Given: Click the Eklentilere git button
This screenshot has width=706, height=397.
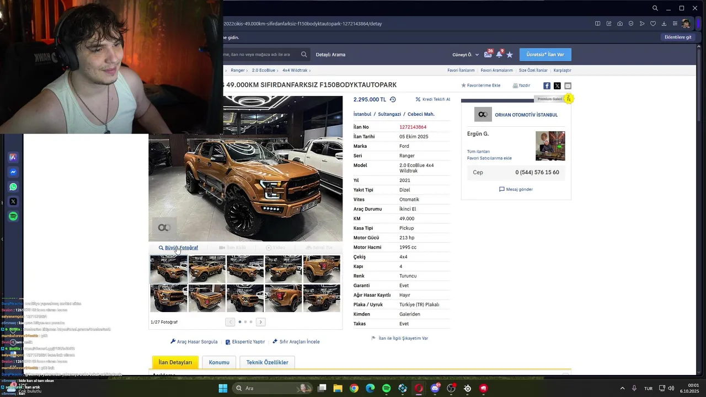Looking at the screenshot, I should click(x=678, y=37).
